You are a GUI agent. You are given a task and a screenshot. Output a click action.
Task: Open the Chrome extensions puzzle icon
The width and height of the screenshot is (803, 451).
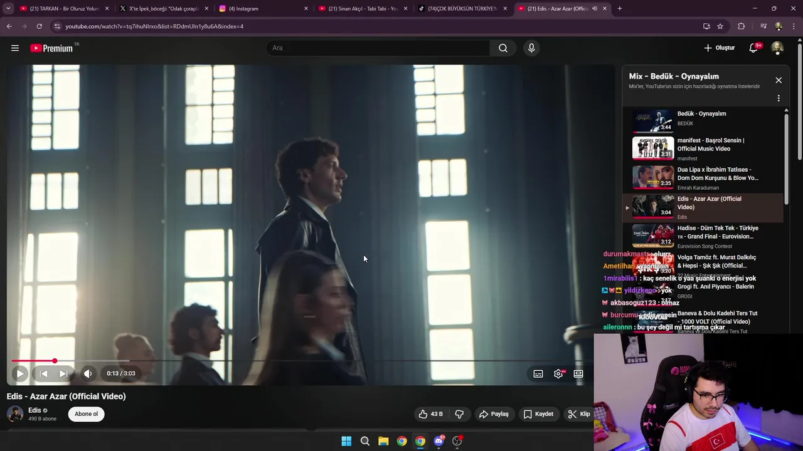742,26
